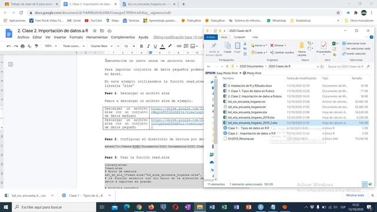This screenshot has height=212, width=377.
Task: Click the Print icon in Docs toolbar
Action: tap(22, 46)
